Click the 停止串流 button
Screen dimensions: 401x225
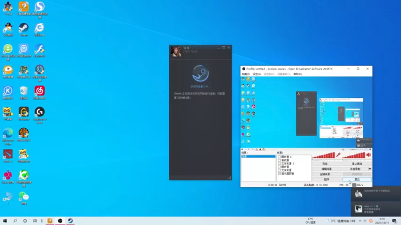point(357,164)
